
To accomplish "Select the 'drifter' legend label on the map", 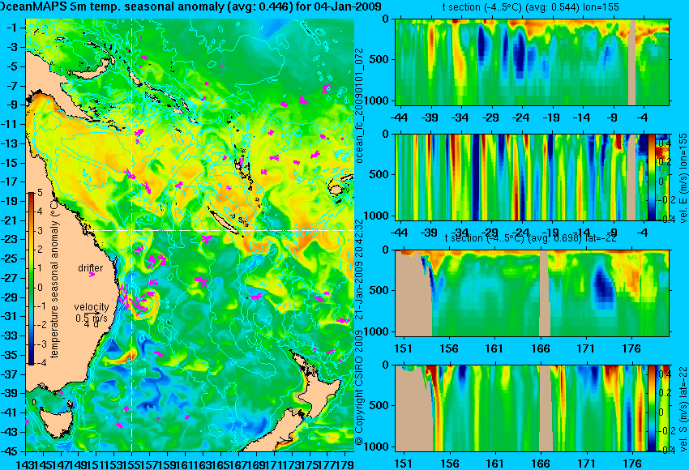I will click(90, 268).
